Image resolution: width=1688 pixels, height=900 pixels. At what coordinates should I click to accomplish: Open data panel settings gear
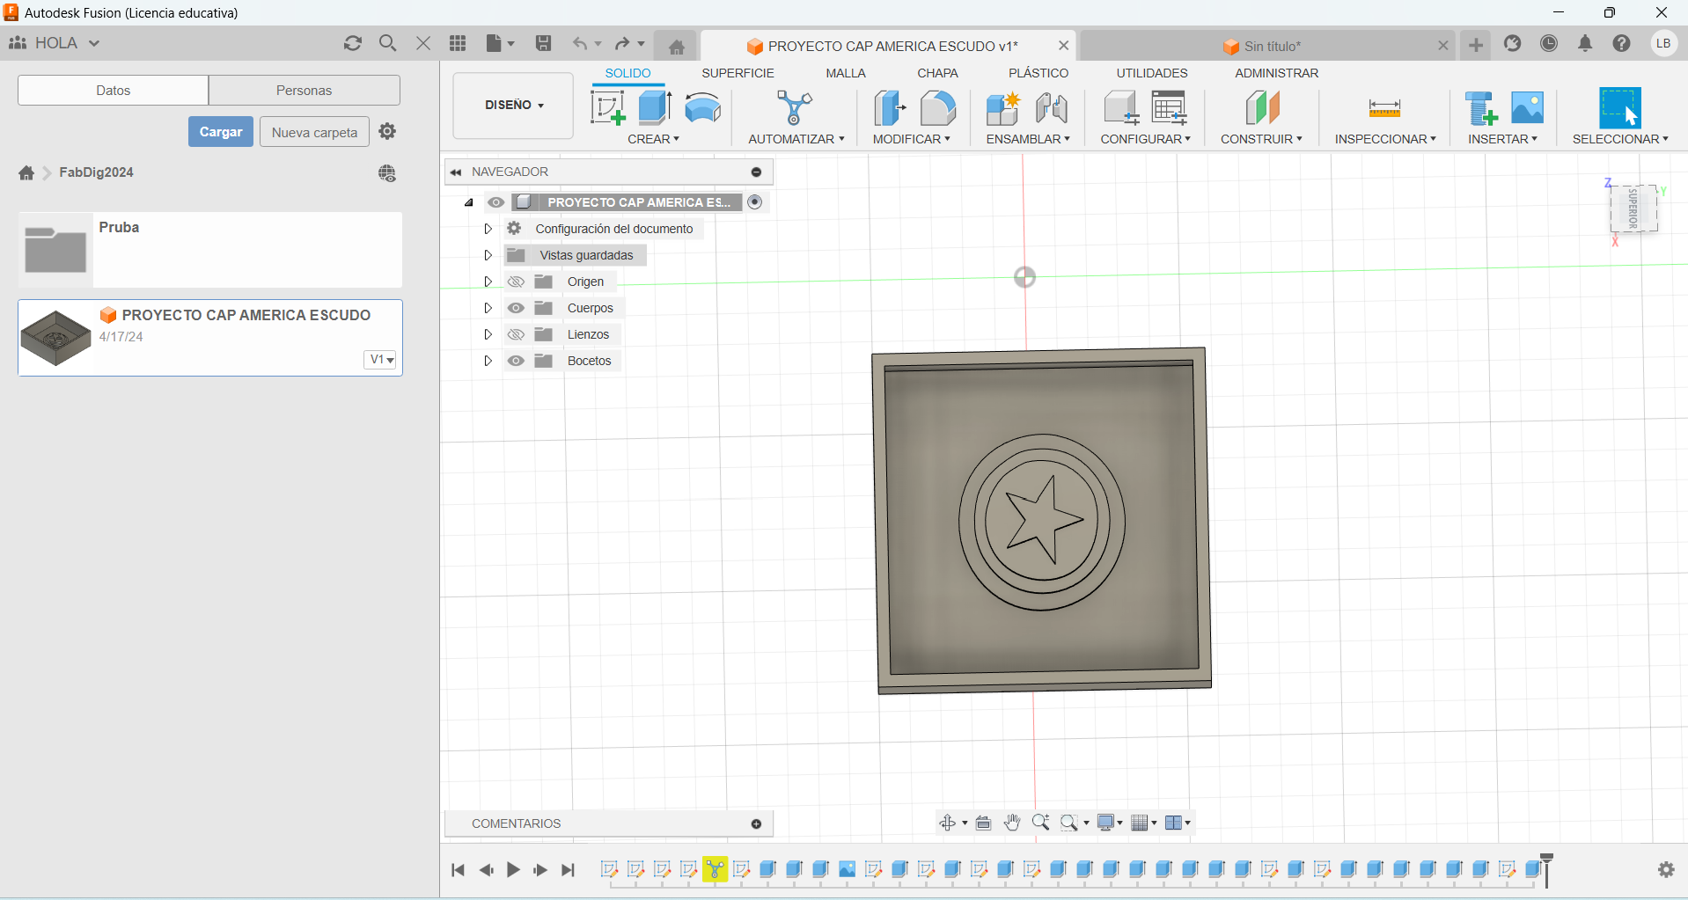point(387,131)
